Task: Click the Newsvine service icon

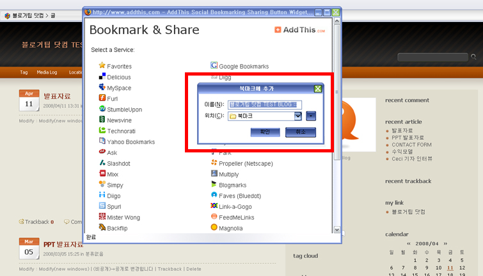Action: click(102, 119)
